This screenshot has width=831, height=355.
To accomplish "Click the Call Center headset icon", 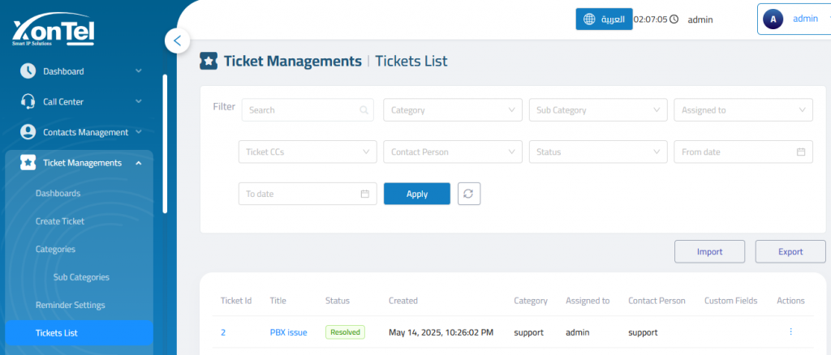I will (28, 101).
